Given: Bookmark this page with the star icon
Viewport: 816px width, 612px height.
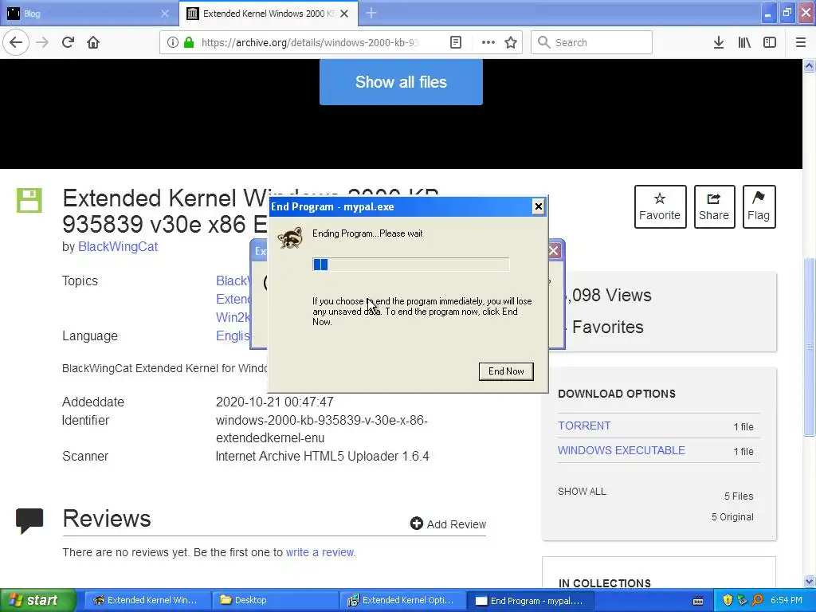Looking at the screenshot, I should point(511,42).
